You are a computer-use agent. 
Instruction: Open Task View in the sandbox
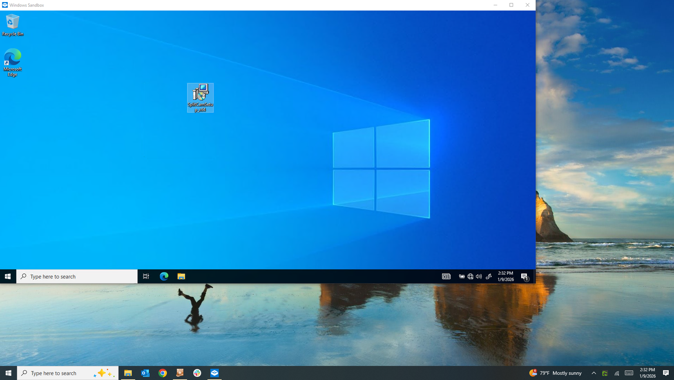(146, 276)
